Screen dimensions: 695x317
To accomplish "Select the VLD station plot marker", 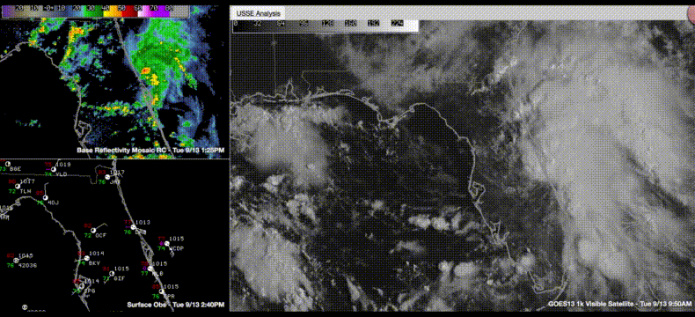I will click(54, 169).
